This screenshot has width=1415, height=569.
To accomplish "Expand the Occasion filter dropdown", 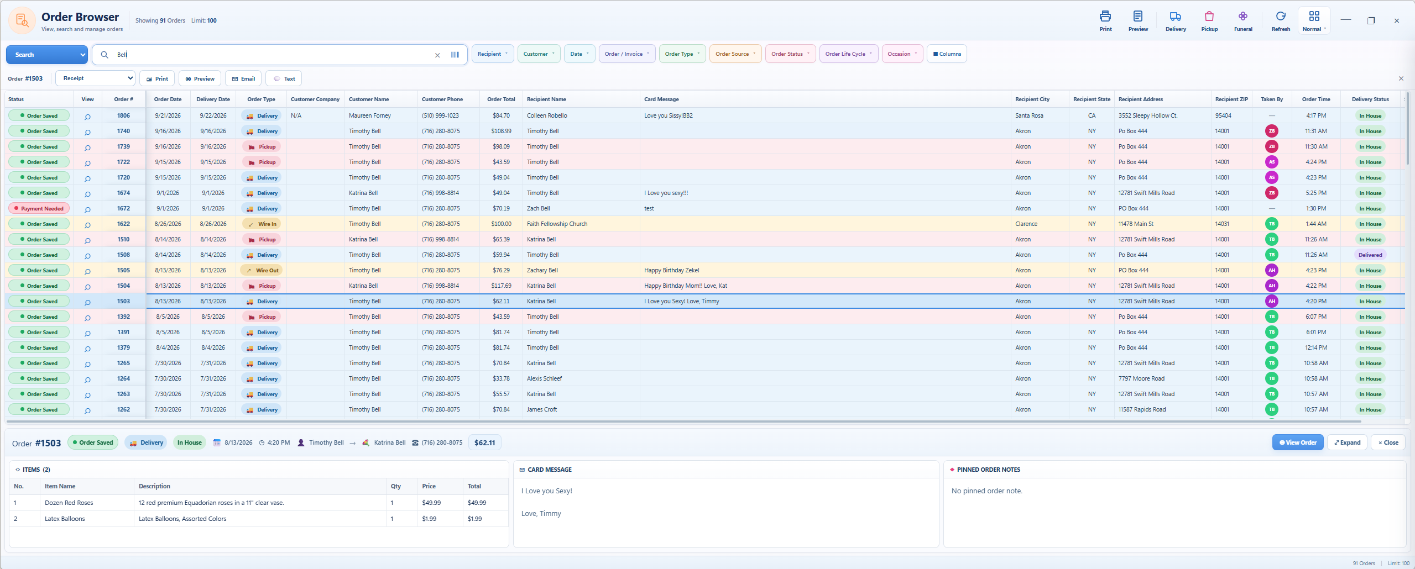I will 902,54.
